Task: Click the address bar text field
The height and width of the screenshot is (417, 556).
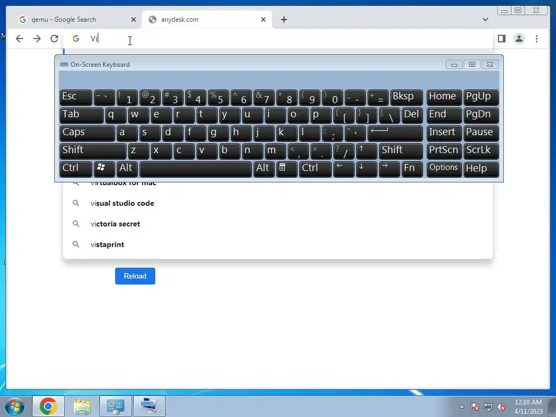Action: [x=279, y=39]
